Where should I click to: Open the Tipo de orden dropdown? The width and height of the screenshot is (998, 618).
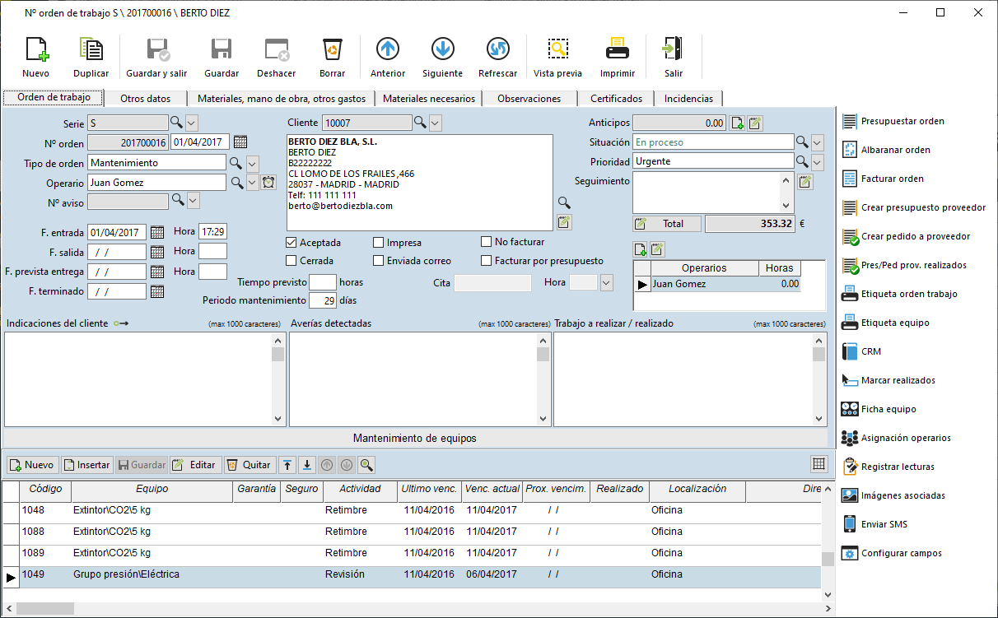tap(253, 163)
